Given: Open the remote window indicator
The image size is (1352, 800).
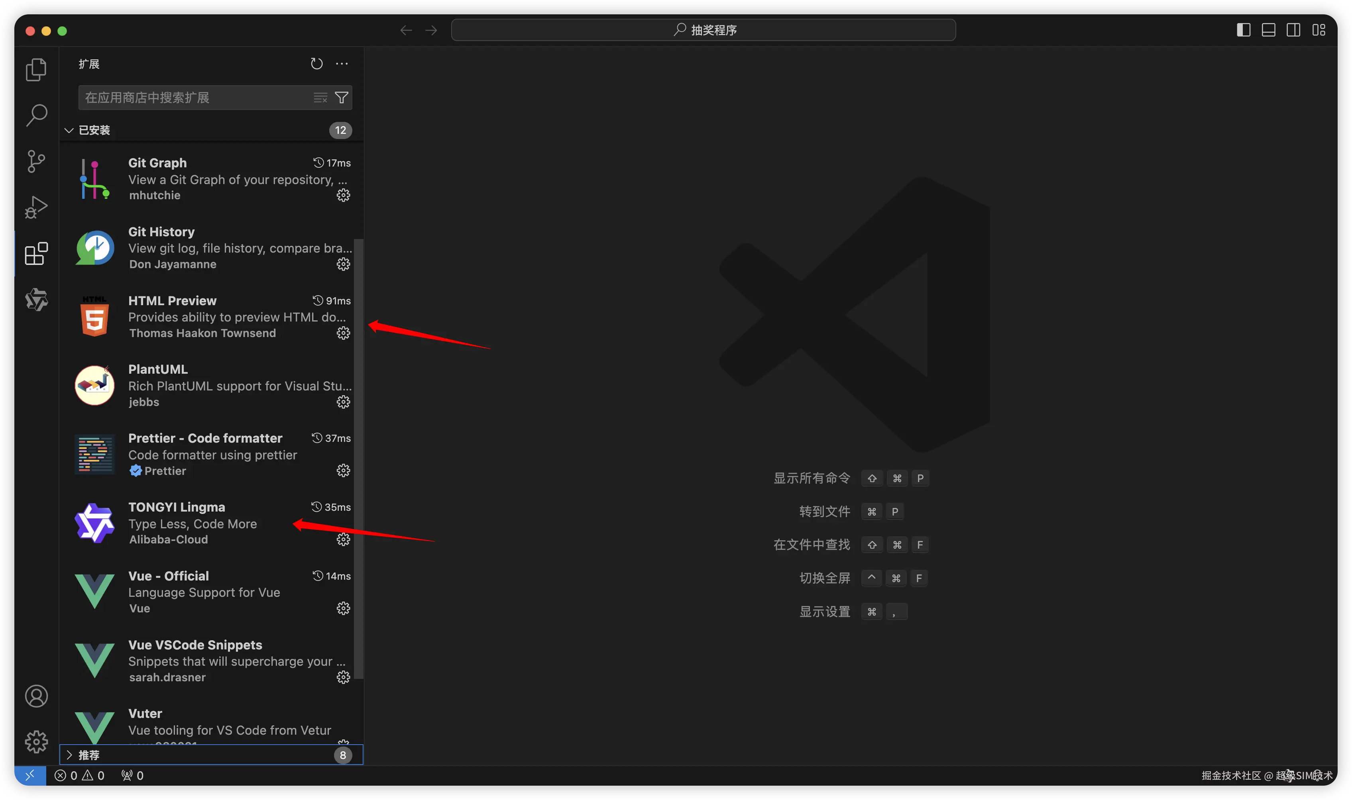Looking at the screenshot, I should (30, 775).
